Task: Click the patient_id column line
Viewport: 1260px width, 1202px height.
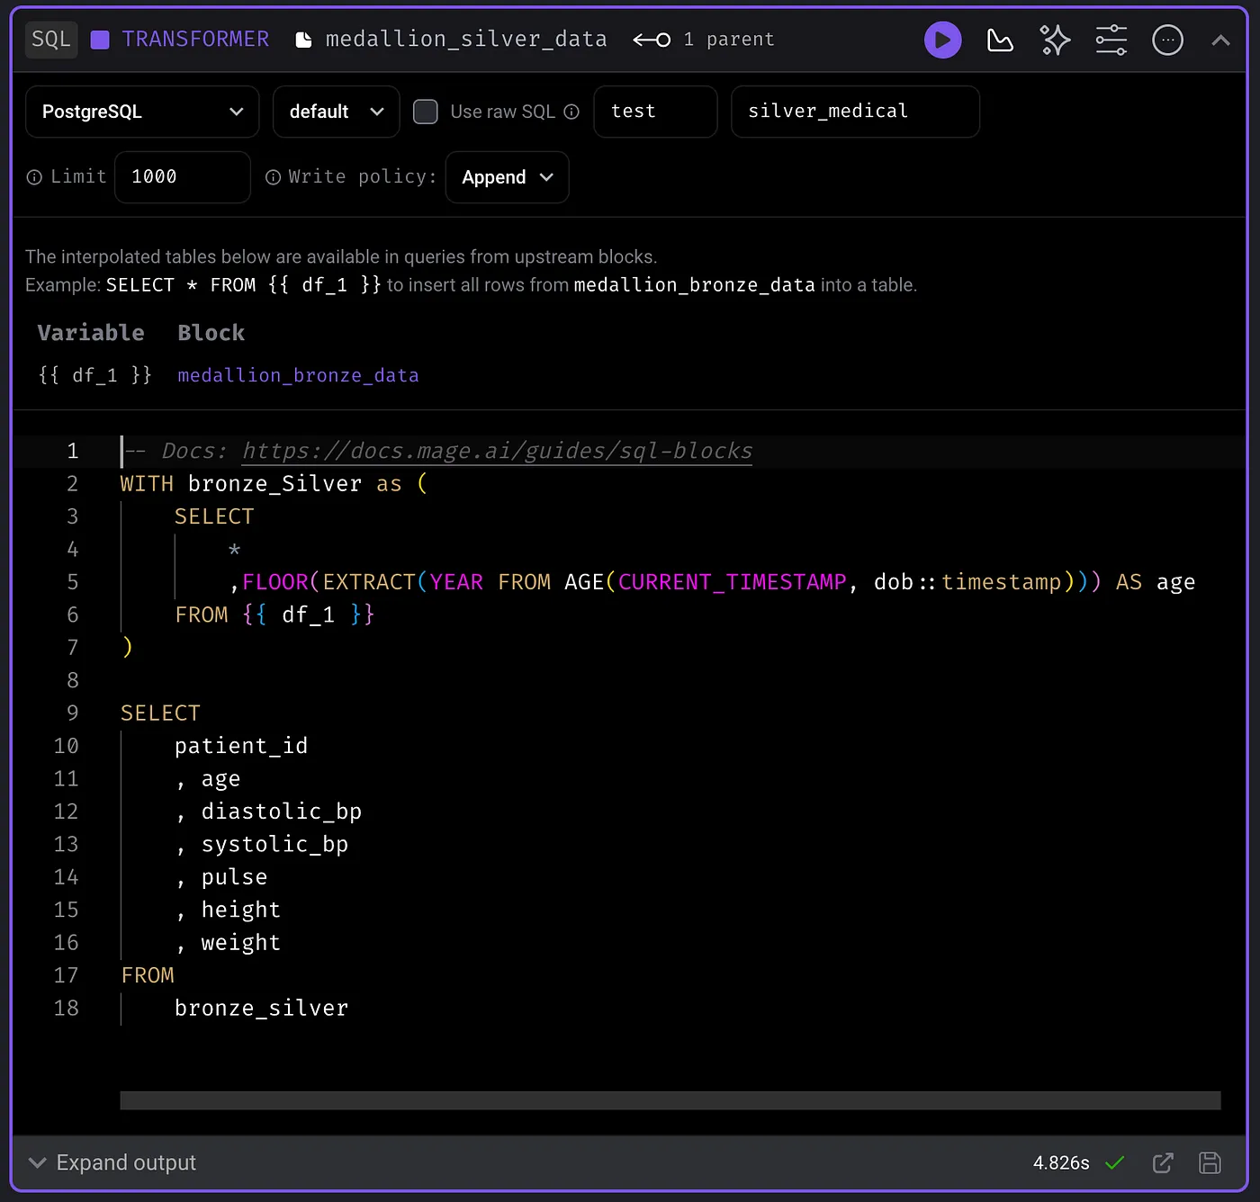Action: [241, 746]
